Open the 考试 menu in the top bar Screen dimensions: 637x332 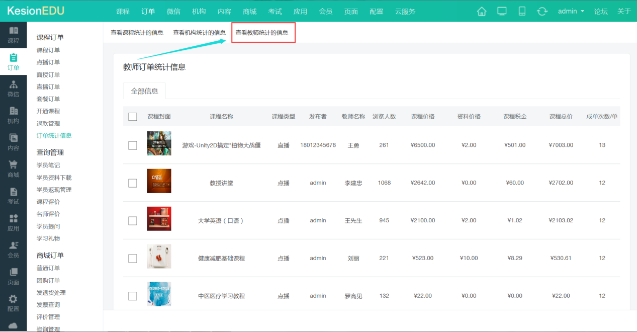pos(275,11)
